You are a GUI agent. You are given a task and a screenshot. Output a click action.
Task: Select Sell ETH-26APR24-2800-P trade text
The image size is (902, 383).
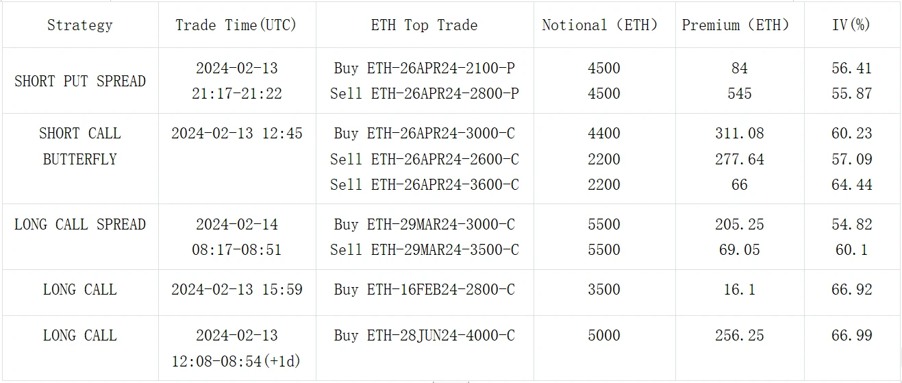[x=424, y=94]
